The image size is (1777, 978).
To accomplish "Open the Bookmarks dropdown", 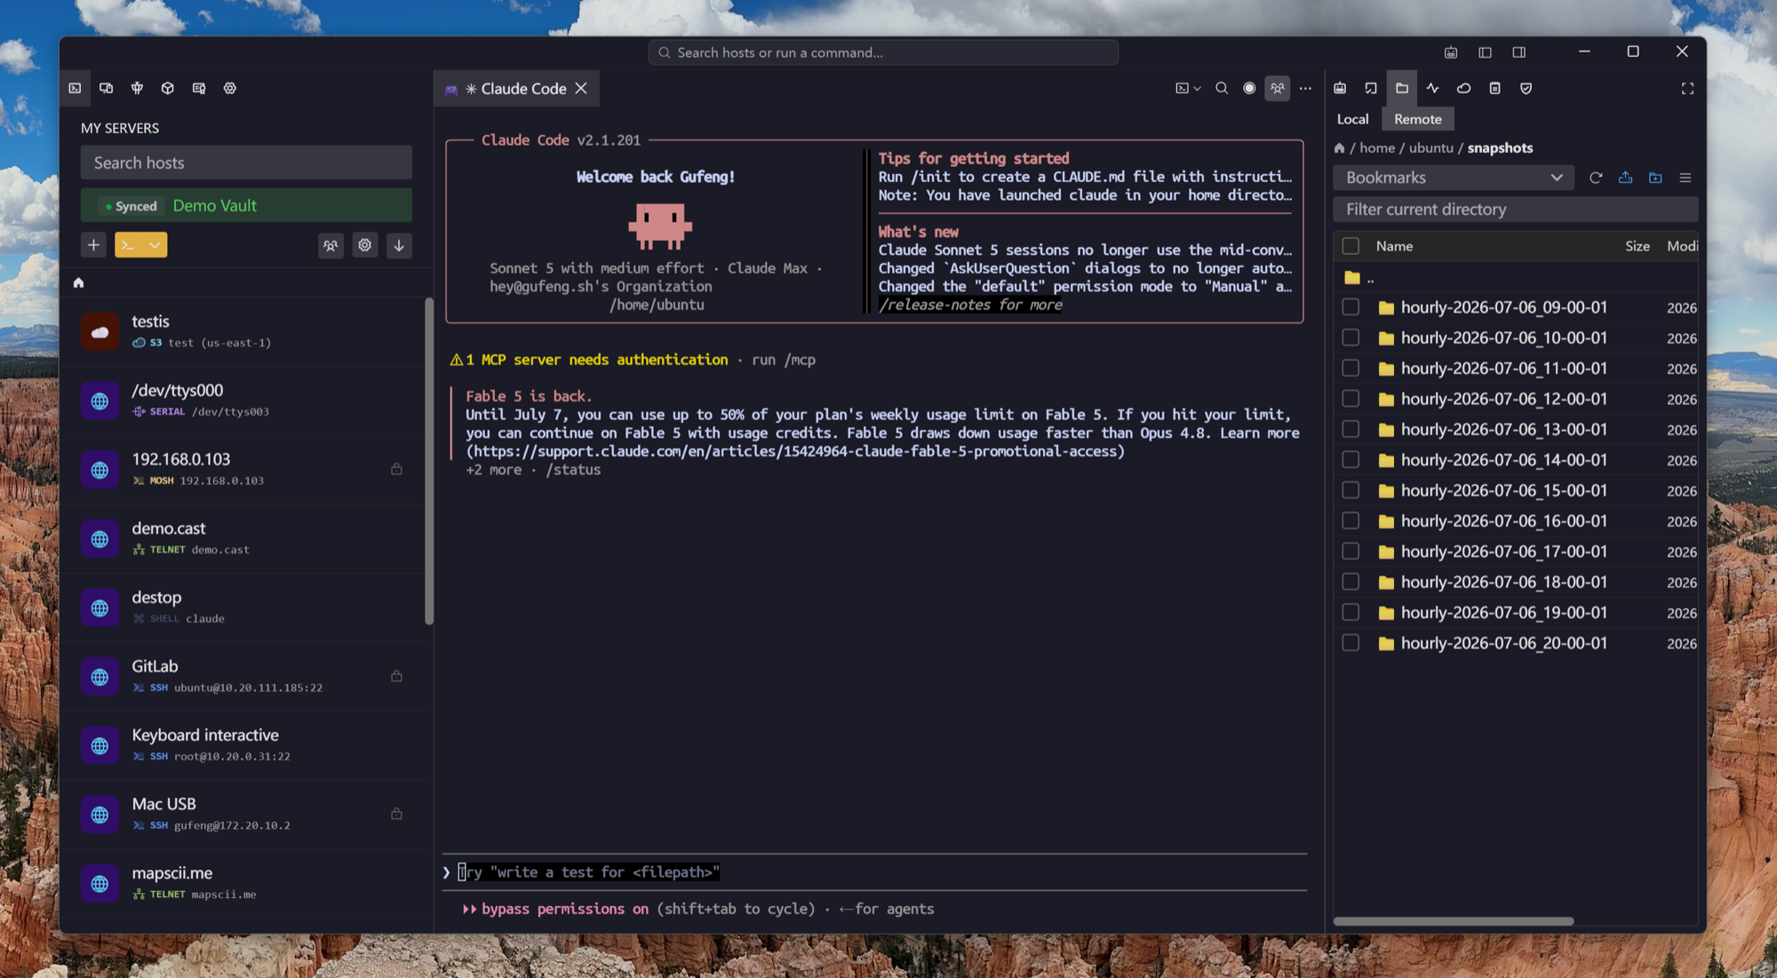I will (x=1454, y=178).
